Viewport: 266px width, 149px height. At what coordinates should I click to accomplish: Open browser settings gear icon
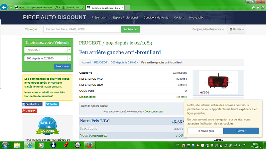[x=263, y=7]
